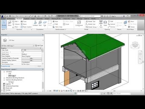Select the Shaft opening tool

[x=105, y=23]
